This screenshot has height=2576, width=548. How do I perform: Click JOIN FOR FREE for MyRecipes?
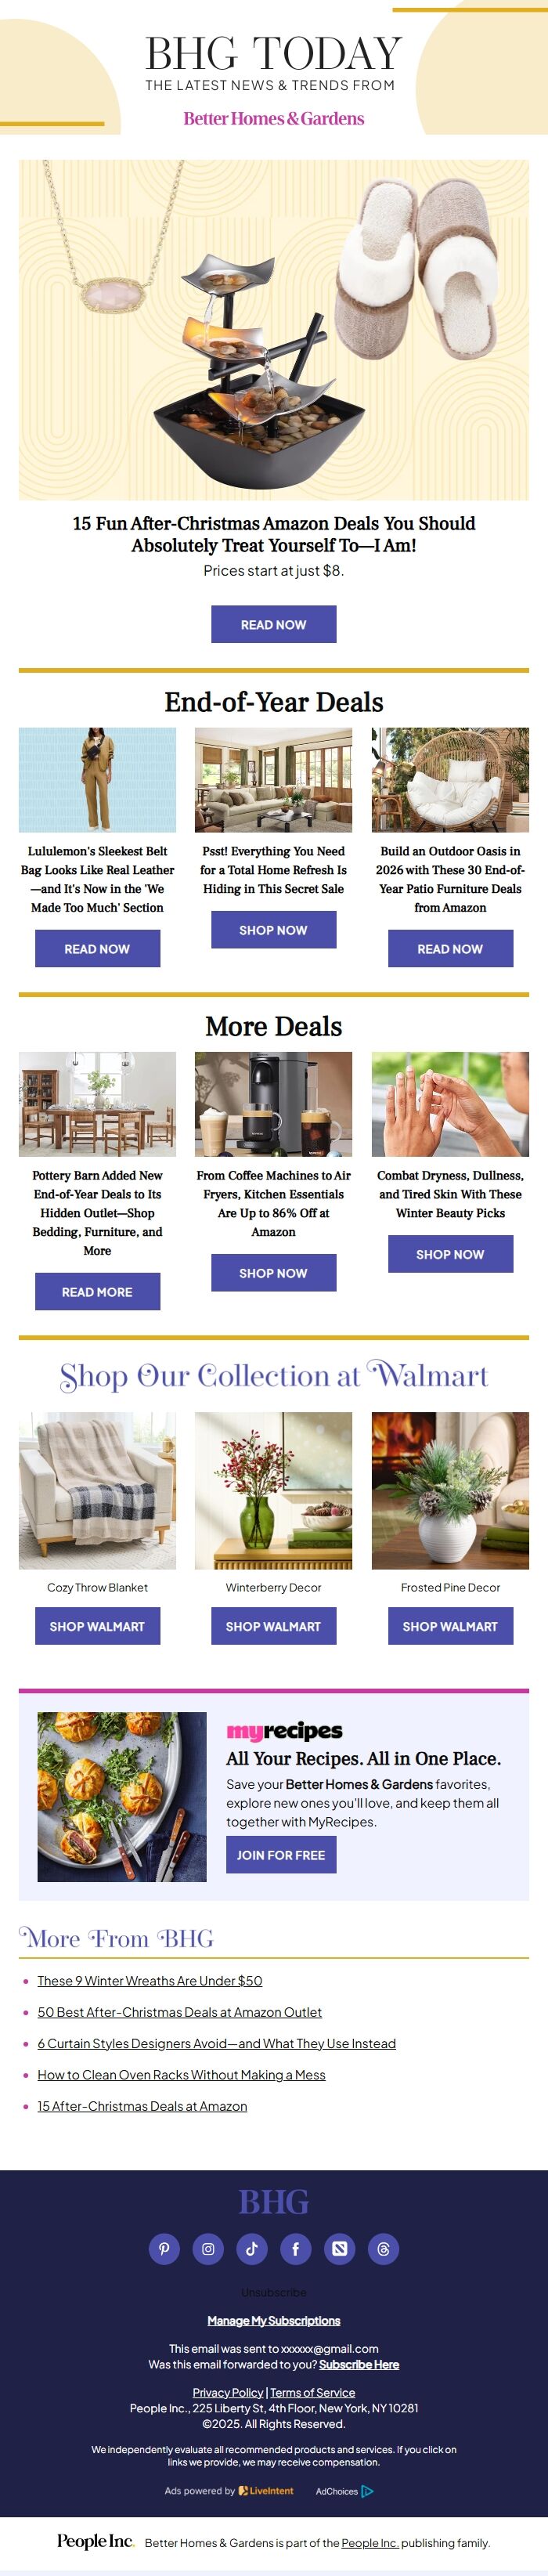(x=281, y=1855)
